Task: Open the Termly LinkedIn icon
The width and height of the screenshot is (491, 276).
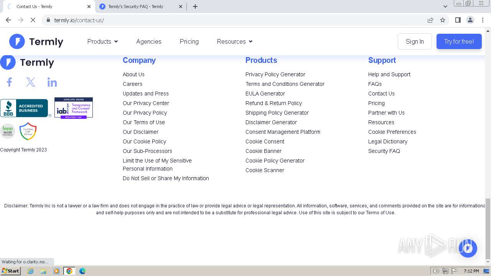Action: click(52, 82)
